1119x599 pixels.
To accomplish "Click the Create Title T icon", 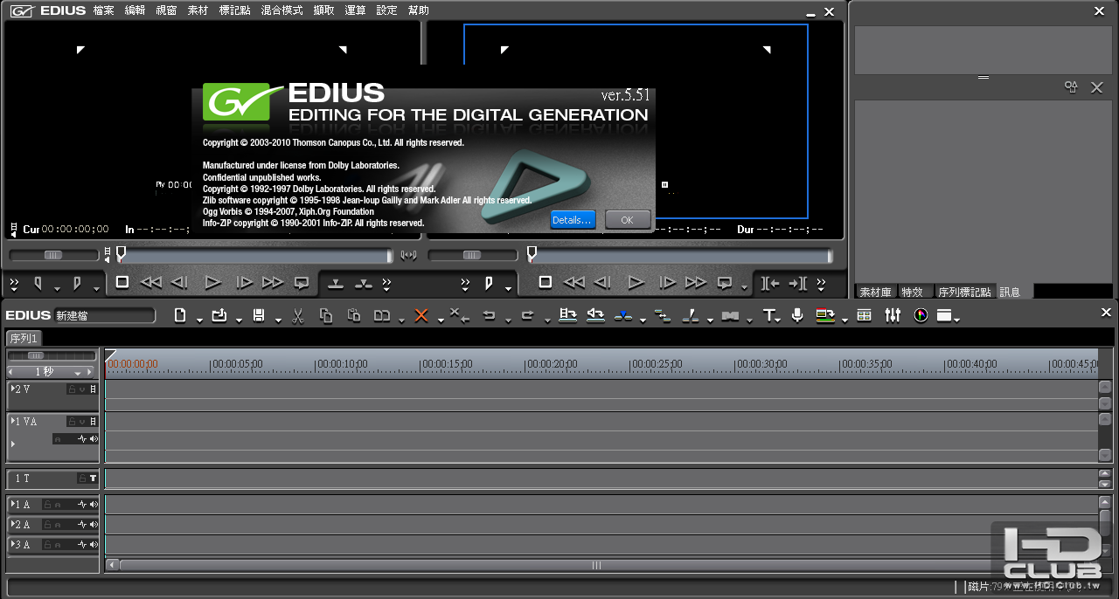I will [x=769, y=315].
